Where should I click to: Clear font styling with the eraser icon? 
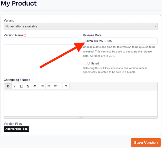tap(35, 86)
